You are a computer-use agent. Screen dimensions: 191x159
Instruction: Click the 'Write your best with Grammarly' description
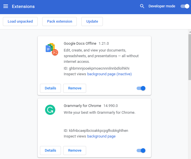point(99,113)
